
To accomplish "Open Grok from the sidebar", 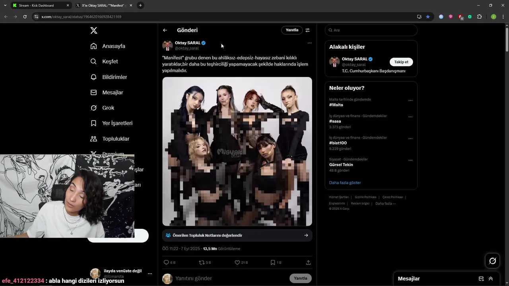I will (103, 108).
